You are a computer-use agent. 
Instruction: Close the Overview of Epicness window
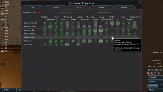140,2
